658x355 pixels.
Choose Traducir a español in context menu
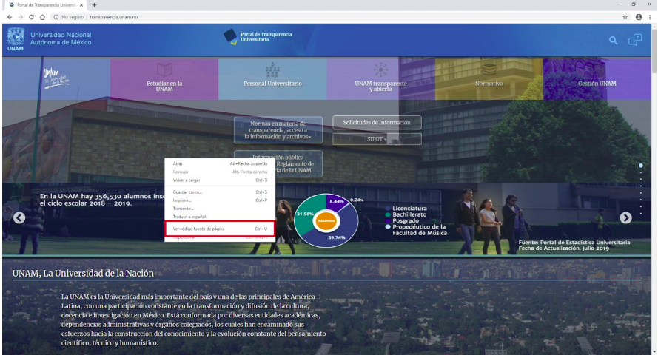220,217
